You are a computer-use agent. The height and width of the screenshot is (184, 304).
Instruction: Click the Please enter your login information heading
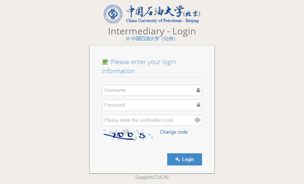(x=139, y=66)
